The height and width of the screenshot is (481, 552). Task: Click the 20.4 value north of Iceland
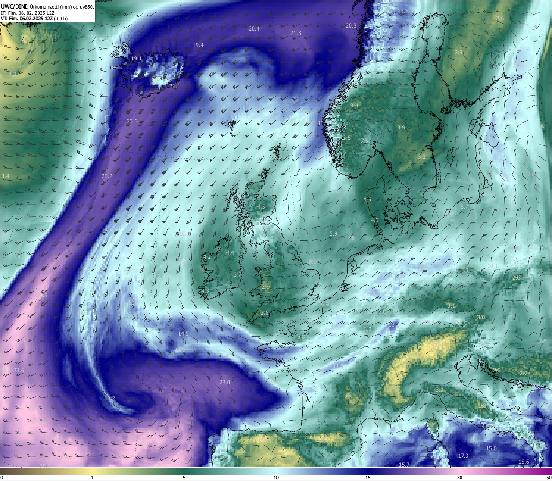pyautogui.click(x=254, y=29)
